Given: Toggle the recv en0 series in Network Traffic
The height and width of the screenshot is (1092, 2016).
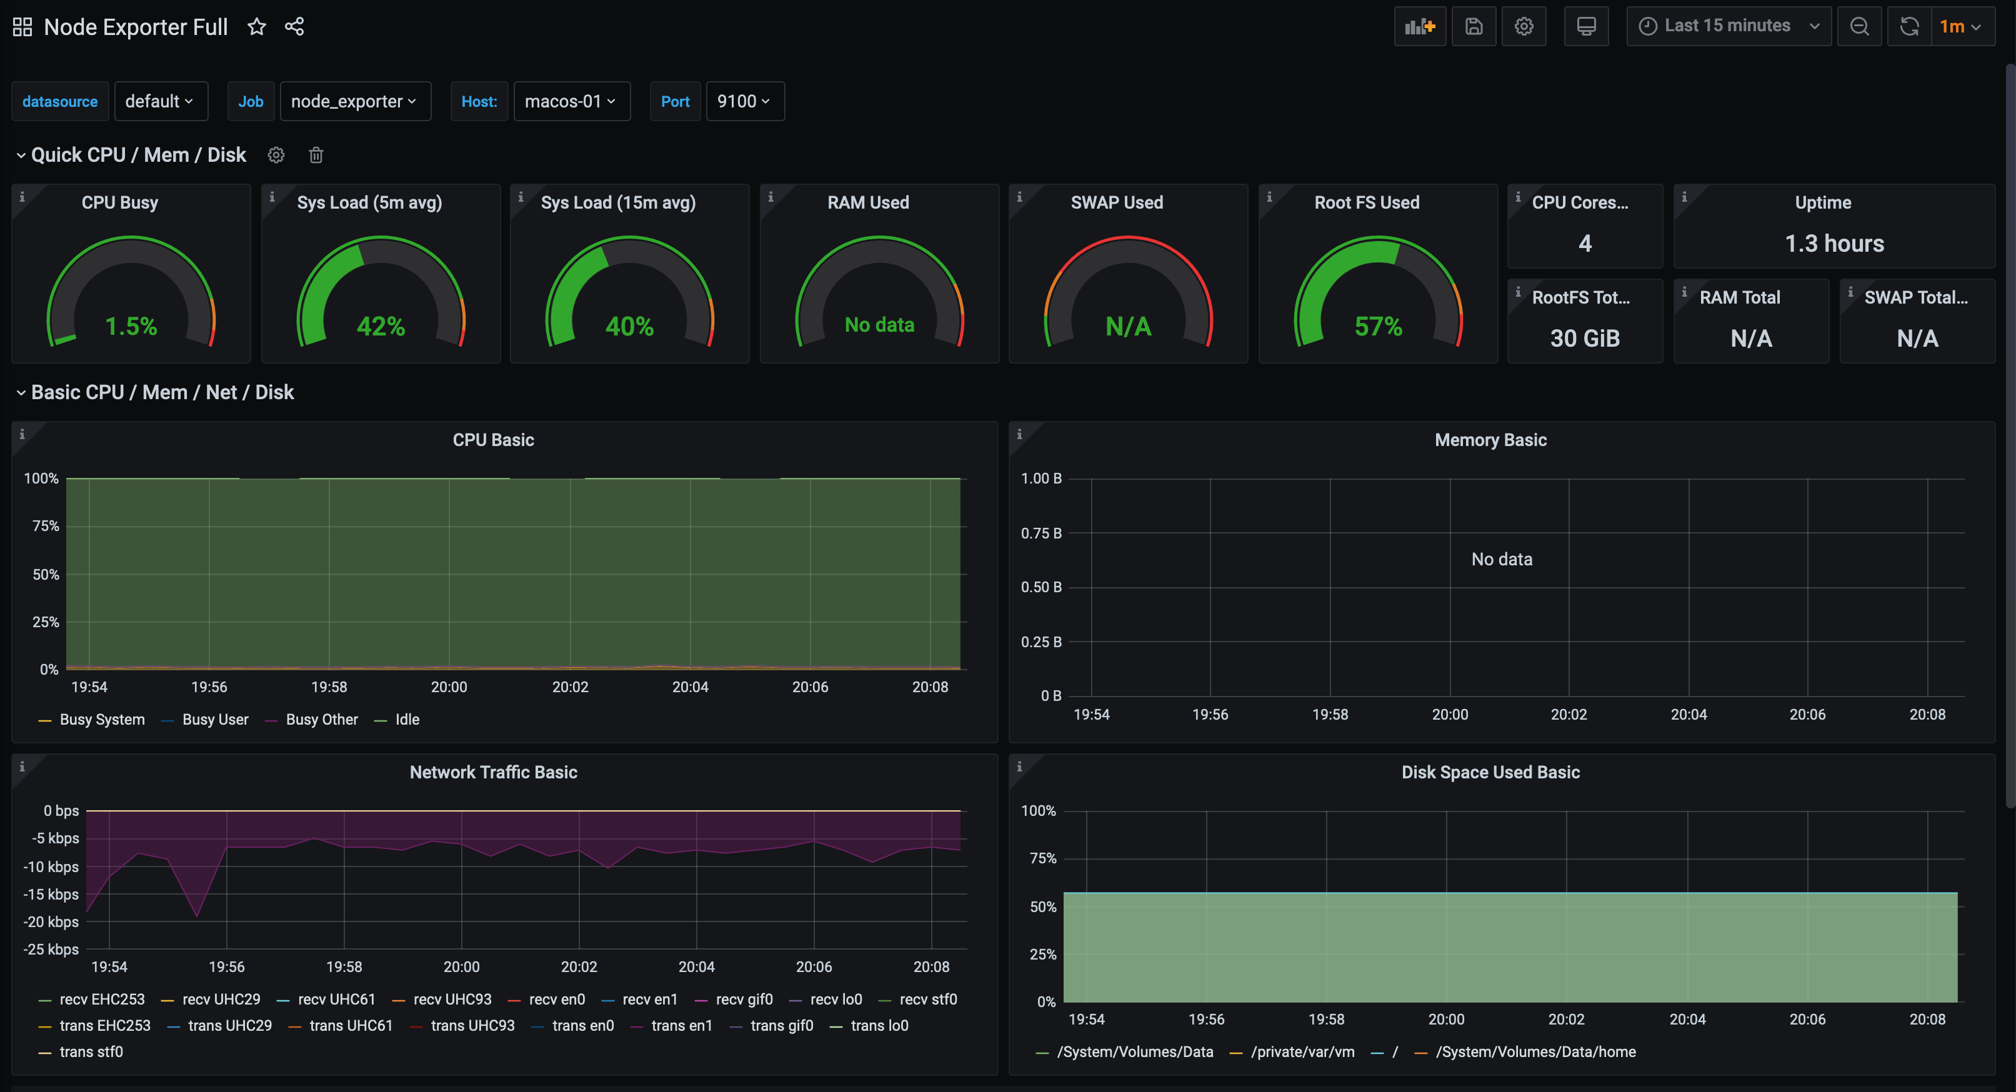Looking at the screenshot, I should pyautogui.click(x=556, y=999).
